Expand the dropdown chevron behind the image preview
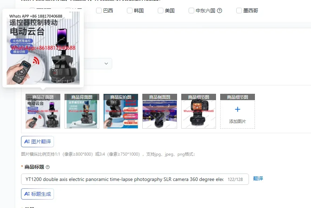 coord(106,64)
